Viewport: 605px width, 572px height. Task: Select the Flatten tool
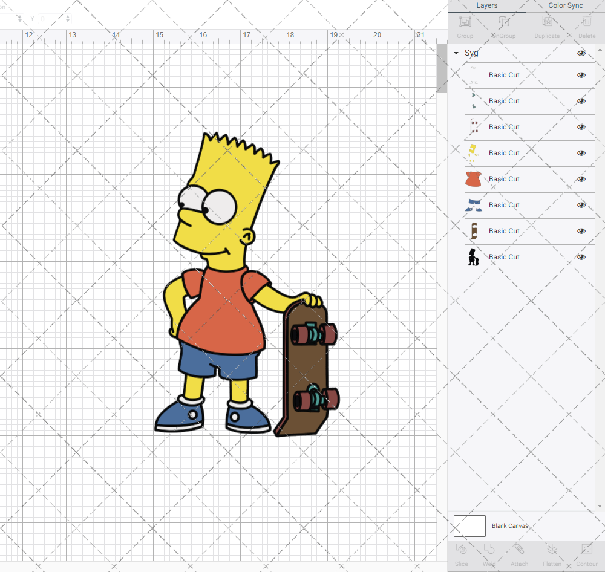click(552, 549)
